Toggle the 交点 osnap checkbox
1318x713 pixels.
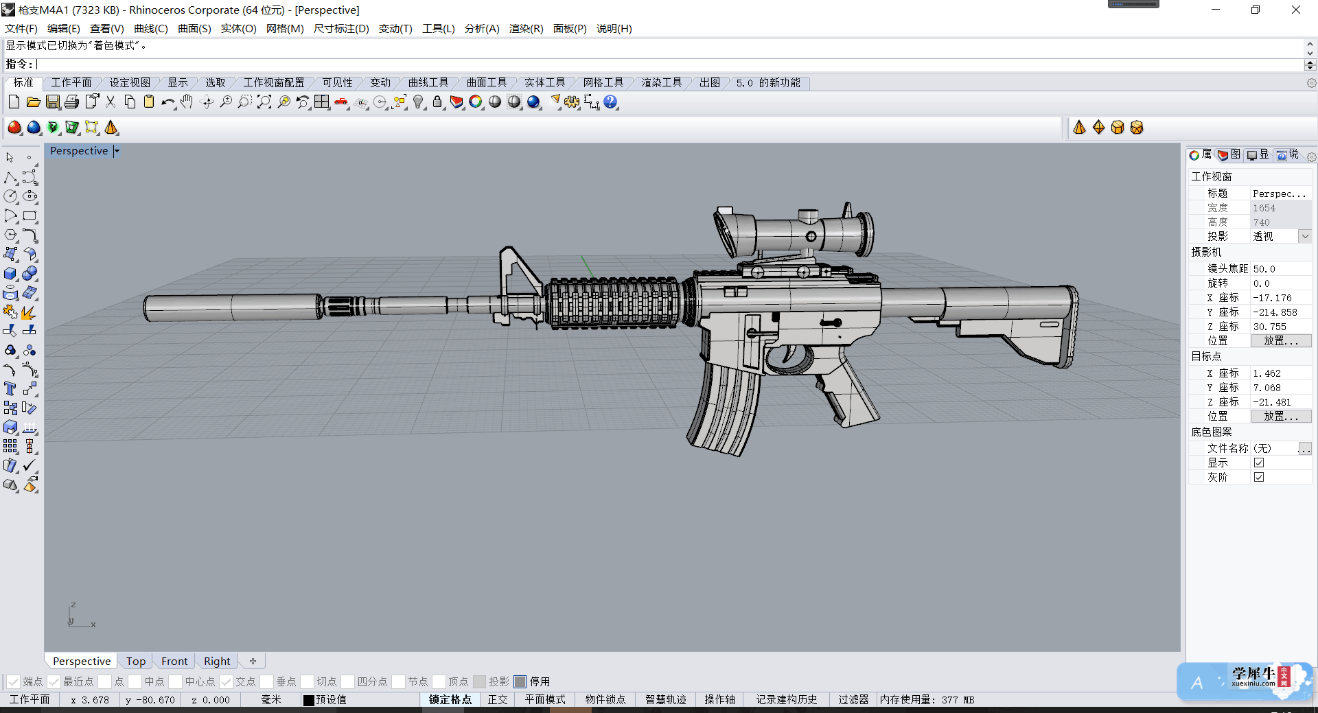(x=226, y=681)
